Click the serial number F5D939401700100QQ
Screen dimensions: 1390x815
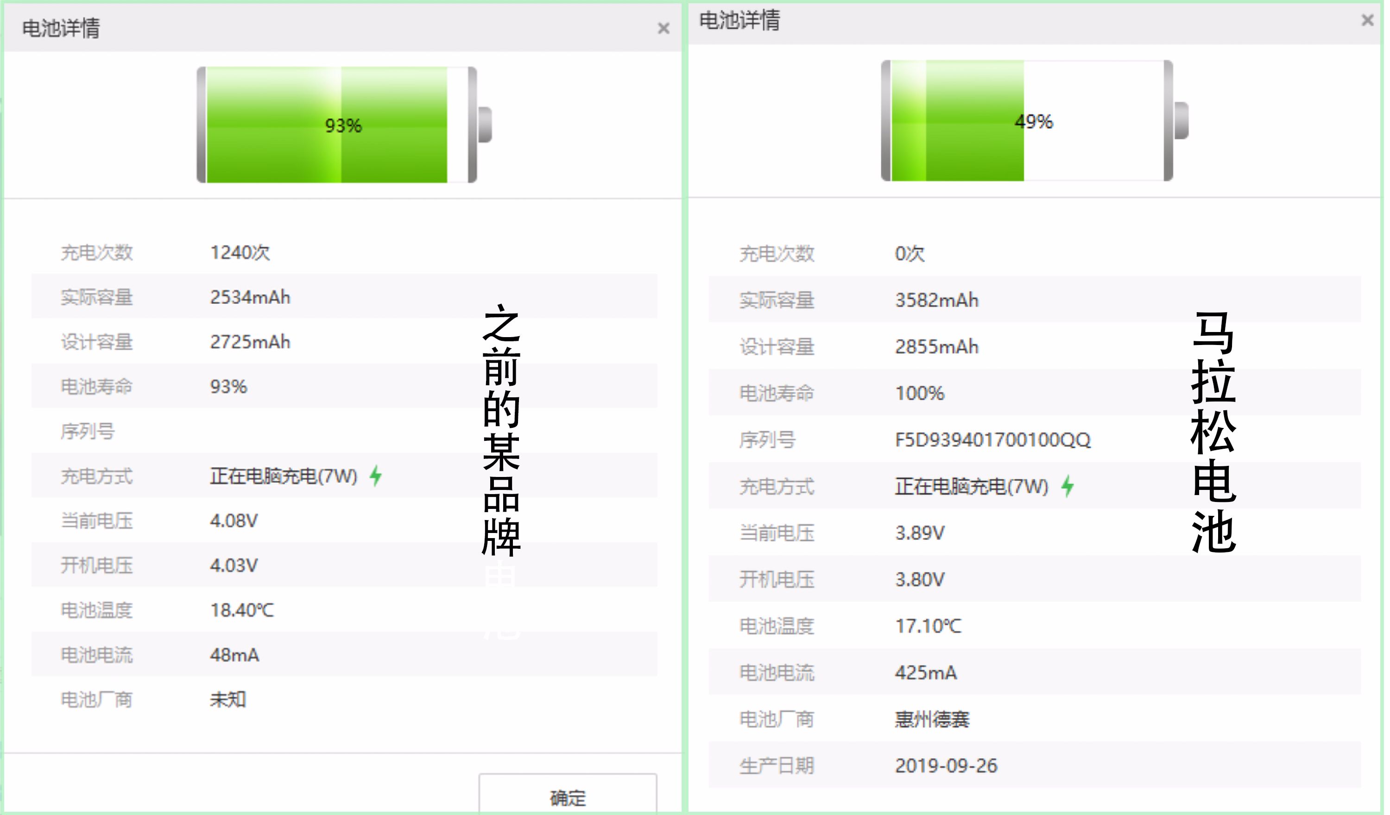993,440
